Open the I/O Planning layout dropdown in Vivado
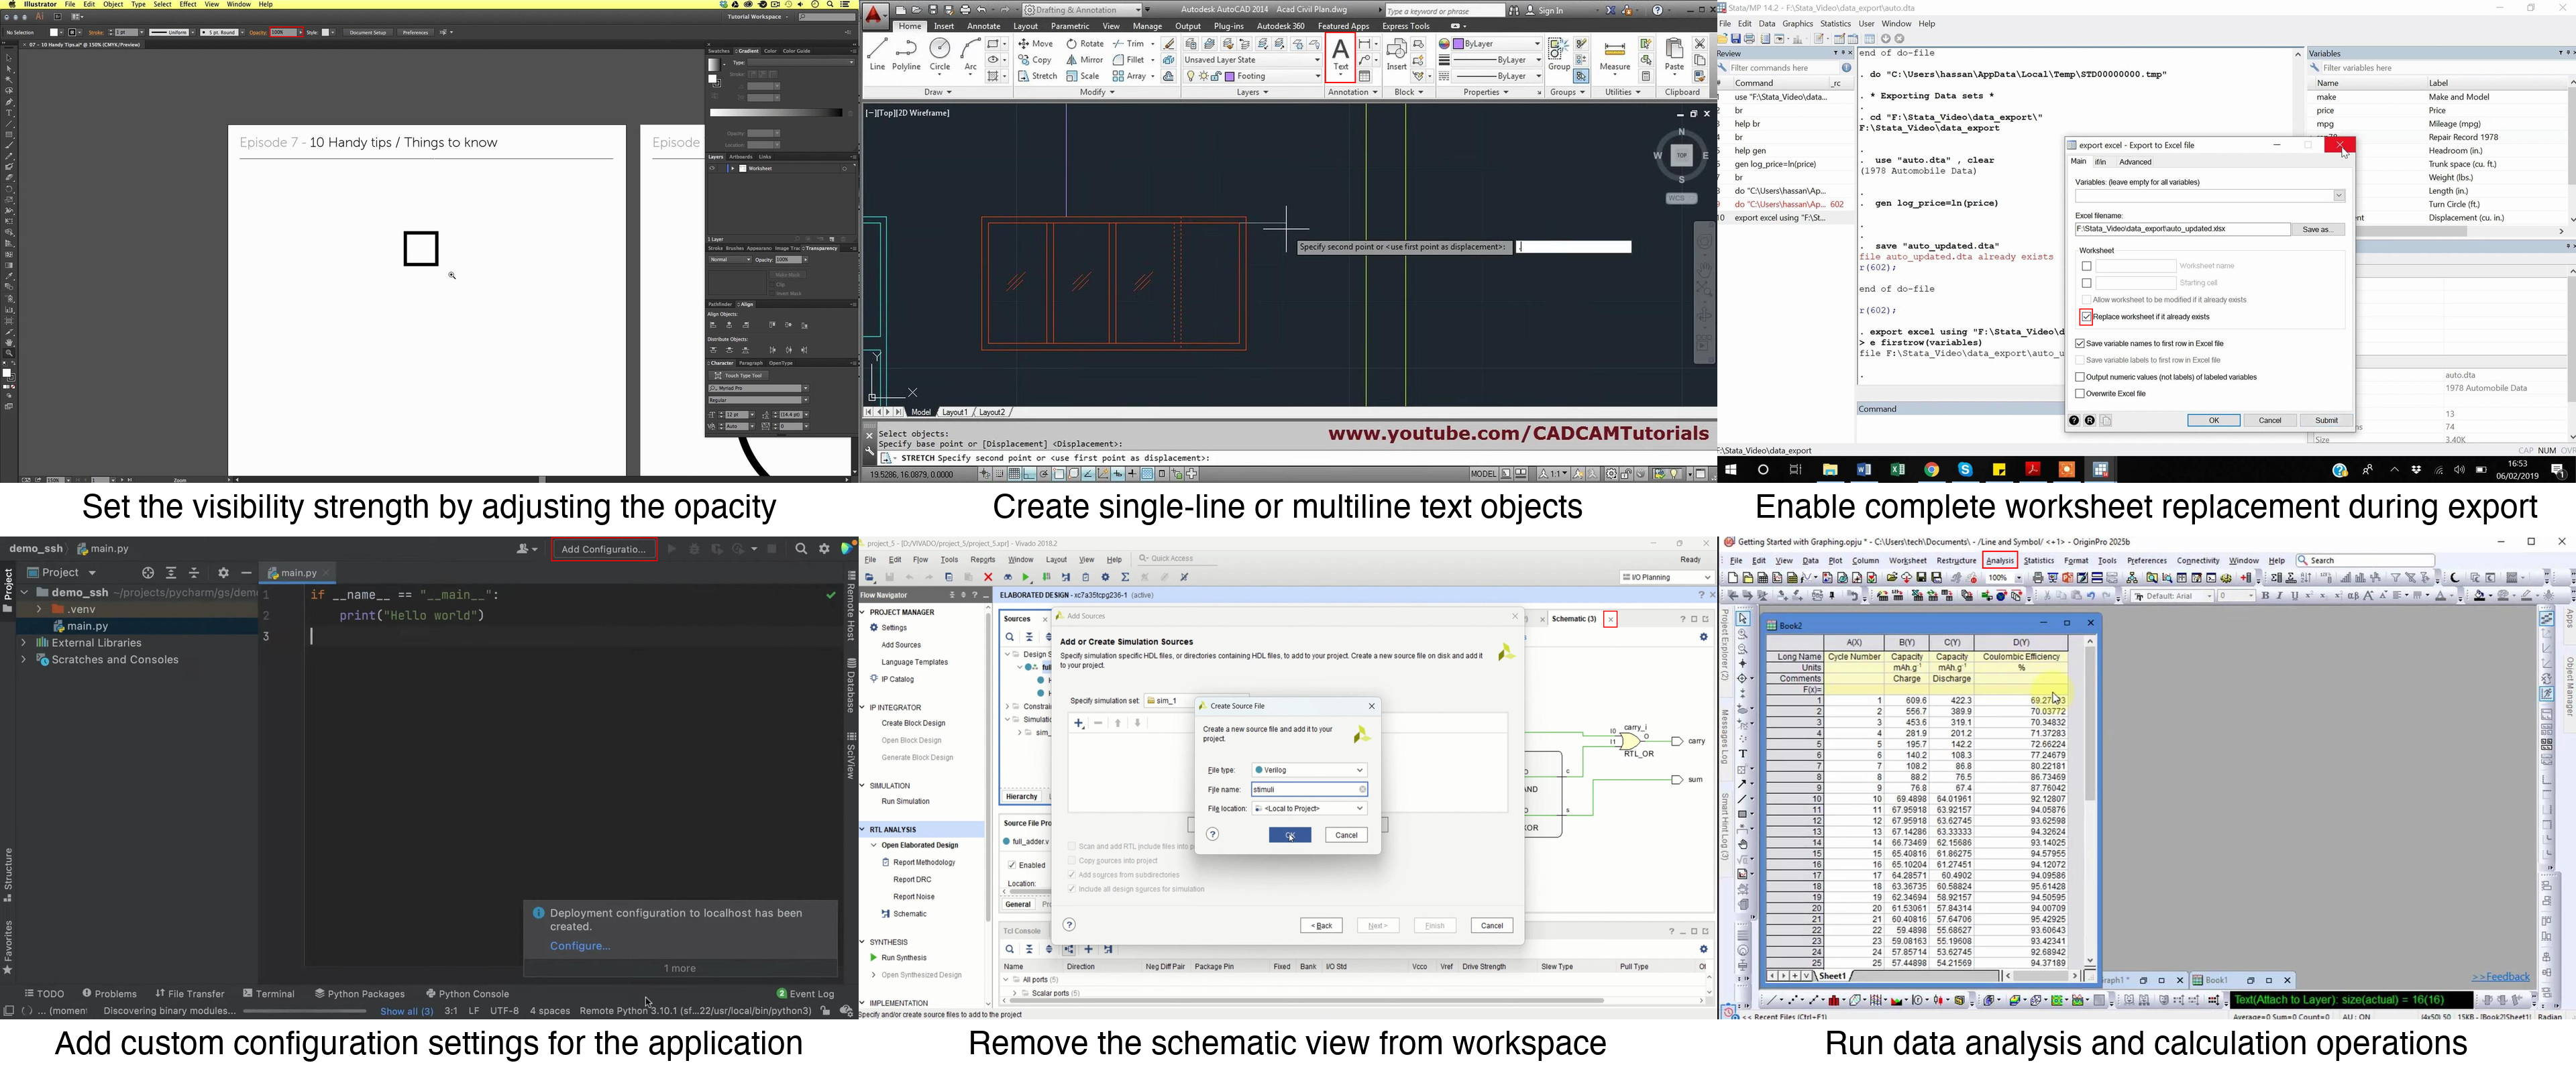 coord(1665,577)
